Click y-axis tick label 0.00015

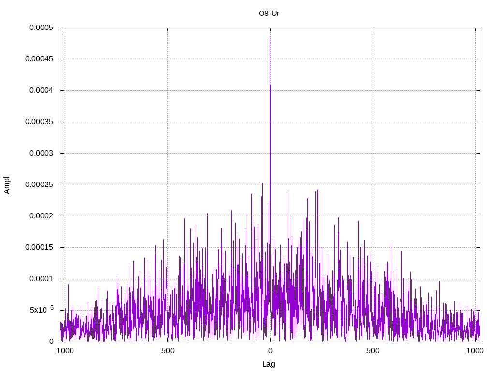40,247
